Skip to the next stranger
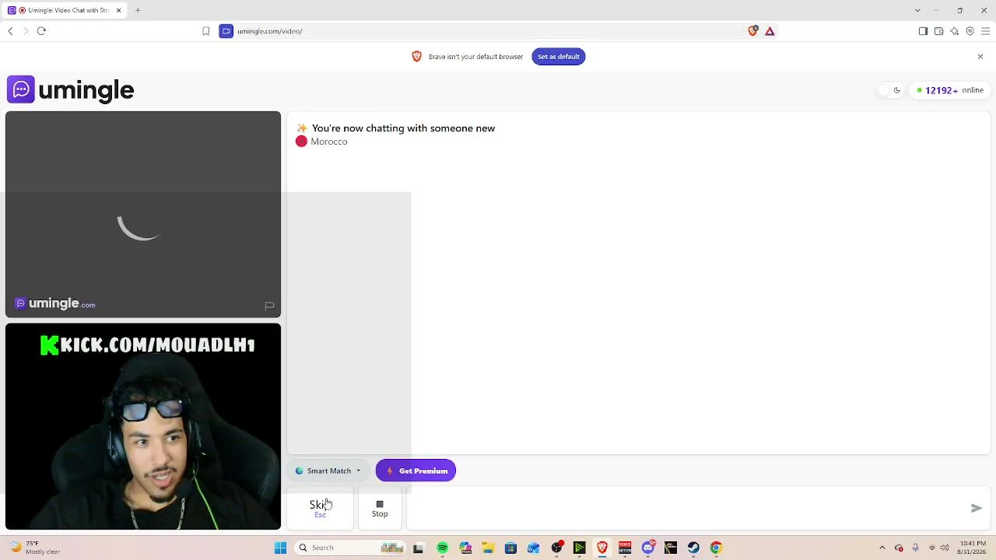Viewport: 996px width, 560px height. [x=320, y=509]
